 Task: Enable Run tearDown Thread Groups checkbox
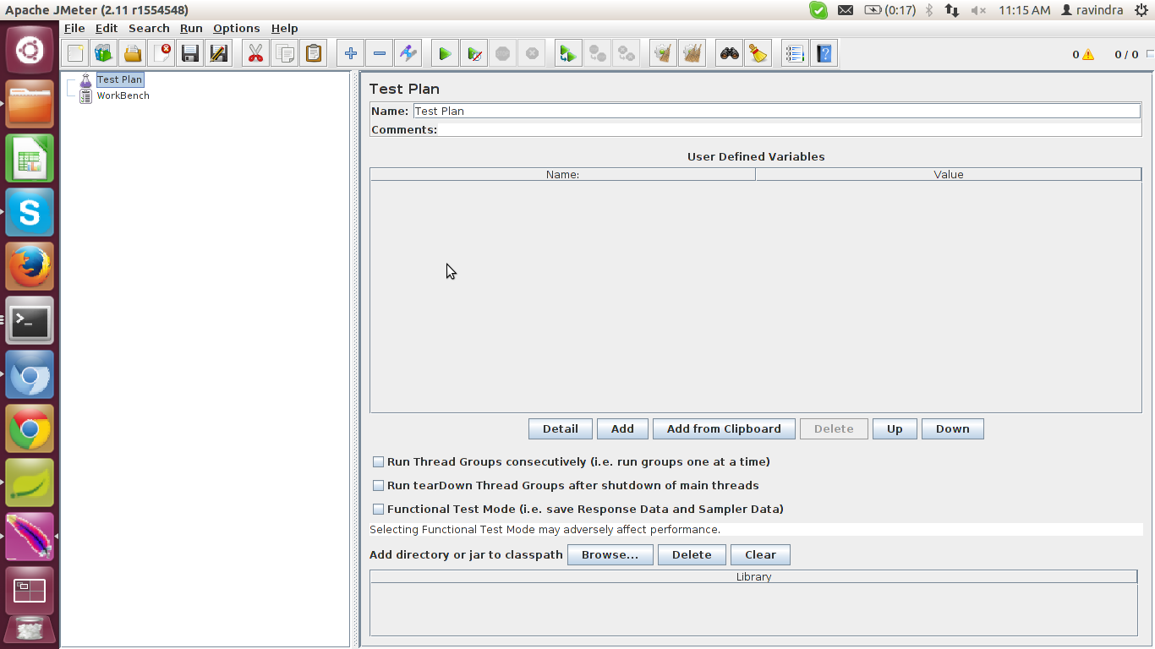pos(378,486)
